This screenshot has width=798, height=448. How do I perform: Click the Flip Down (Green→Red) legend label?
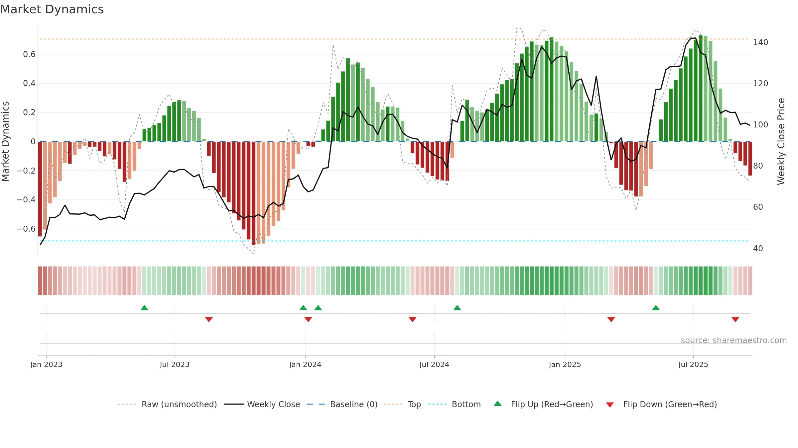(x=670, y=404)
